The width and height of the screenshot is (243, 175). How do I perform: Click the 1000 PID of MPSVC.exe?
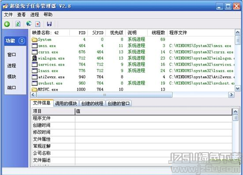(x=81, y=89)
